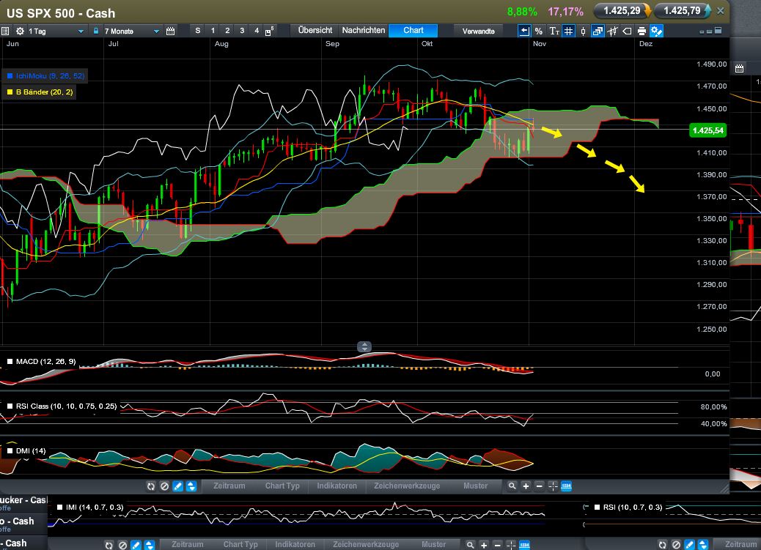
Task: Toggle the scroll-to-latest arrow icon
Action: click(x=524, y=31)
